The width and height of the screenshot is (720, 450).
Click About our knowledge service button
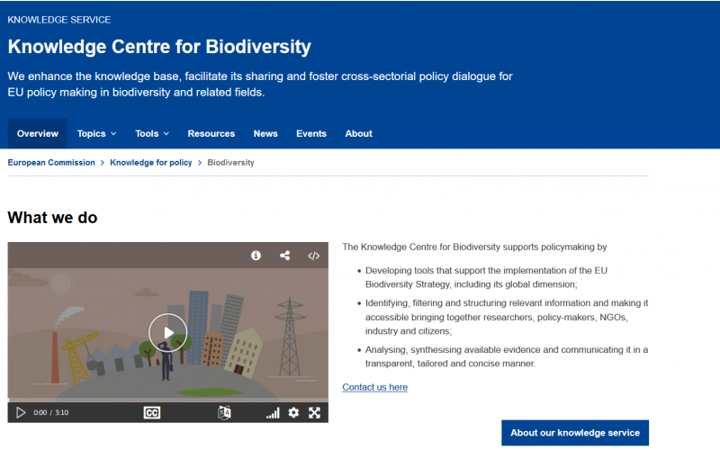coord(575,433)
